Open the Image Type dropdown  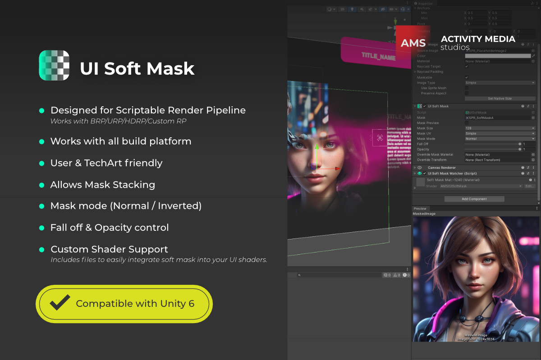500,83
